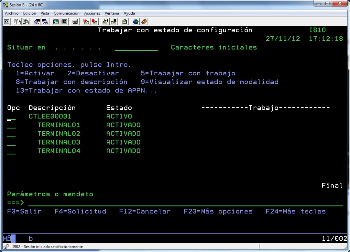The image size is (350, 252).
Task: Click 9=Visualizar estado de modalidad text
Action: 210,82
